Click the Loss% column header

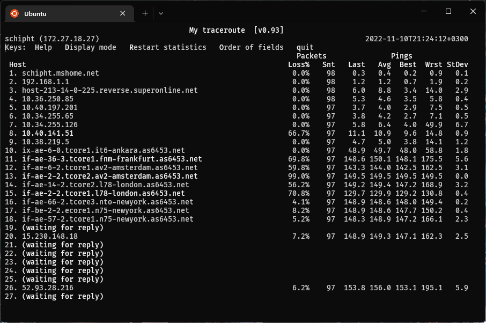[x=299, y=64]
